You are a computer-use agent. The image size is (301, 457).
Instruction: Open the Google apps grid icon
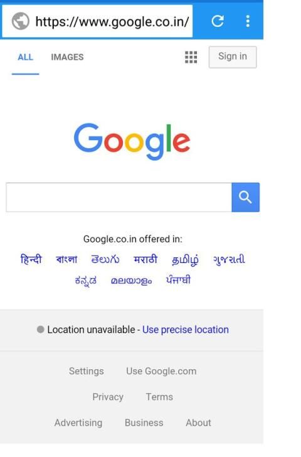(x=191, y=57)
